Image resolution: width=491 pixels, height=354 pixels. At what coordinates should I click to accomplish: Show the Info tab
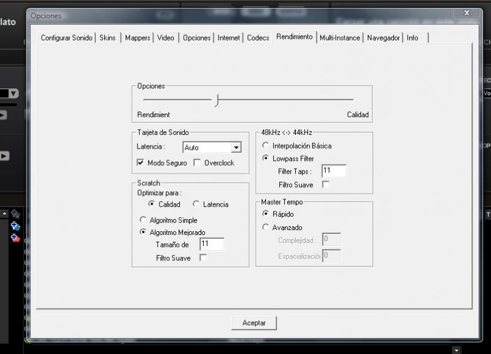412,38
